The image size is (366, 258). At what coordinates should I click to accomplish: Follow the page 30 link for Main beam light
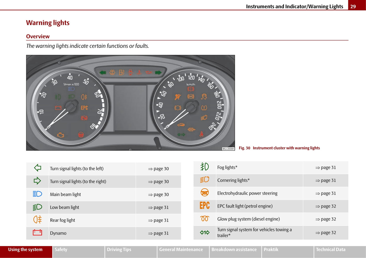tap(159, 195)
